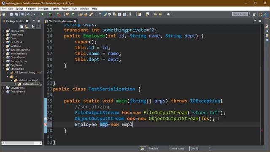Click 'Writable' in status bar
This screenshot has width=270, height=152.
[x=153, y=149]
